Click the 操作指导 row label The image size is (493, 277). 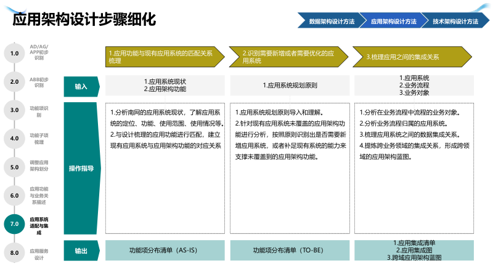click(x=81, y=168)
